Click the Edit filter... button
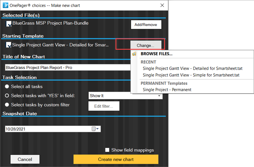The image size is (254, 167). [104, 106]
